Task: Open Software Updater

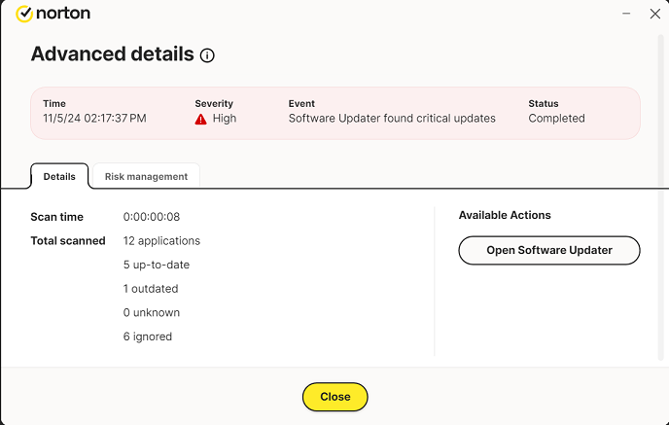Action: pos(548,250)
